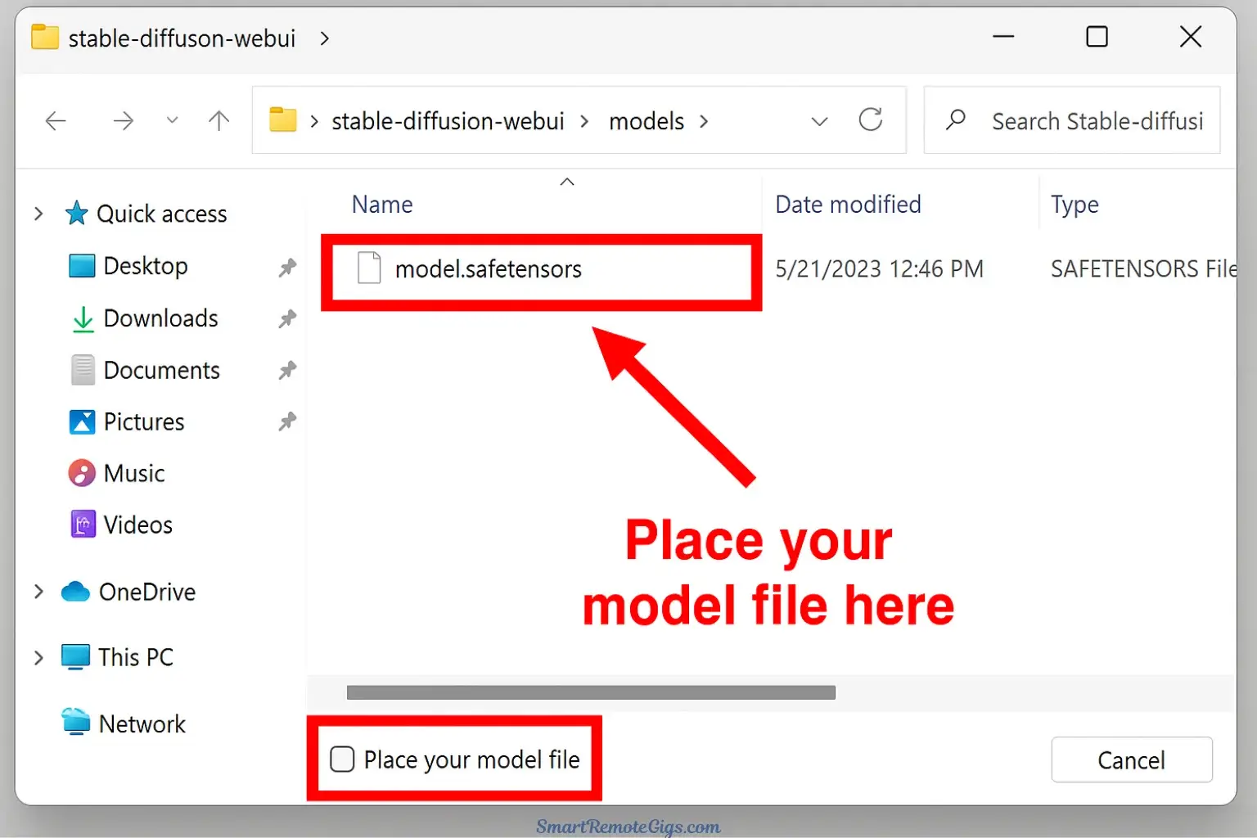Expand This PC in navigation pane
The width and height of the screenshot is (1257, 838).
coord(38,657)
